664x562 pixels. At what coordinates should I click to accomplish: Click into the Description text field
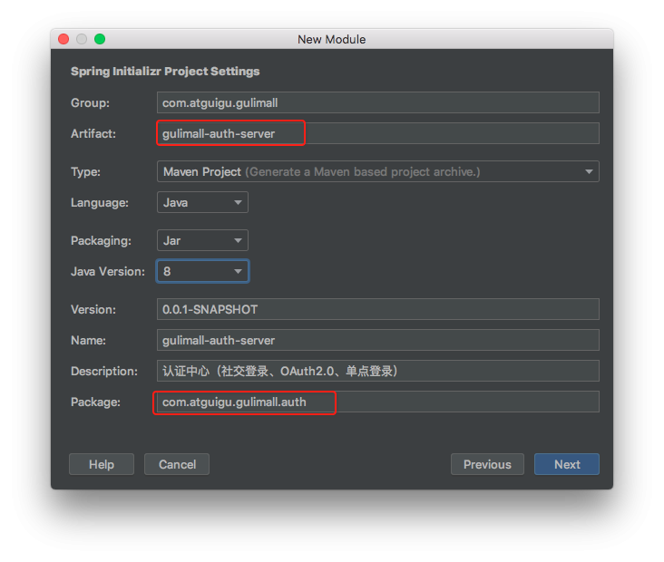(377, 371)
